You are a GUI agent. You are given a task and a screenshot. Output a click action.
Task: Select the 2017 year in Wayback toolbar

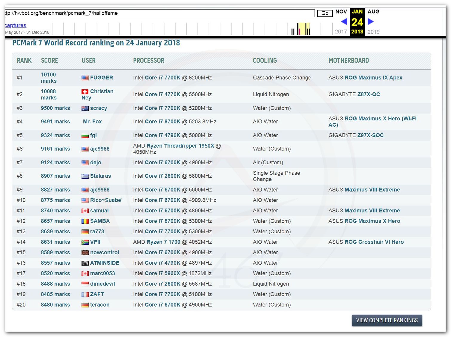341,32
